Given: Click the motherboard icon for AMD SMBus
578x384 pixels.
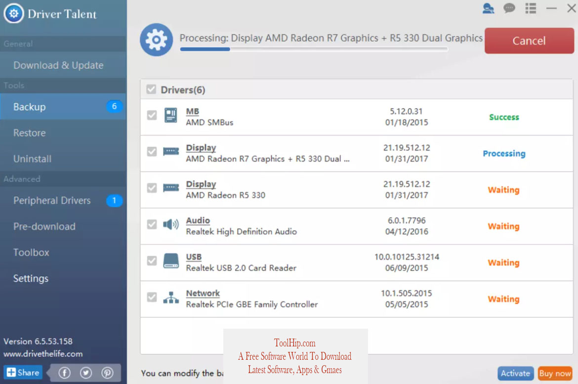Looking at the screenshot, I should click(170, 115).
